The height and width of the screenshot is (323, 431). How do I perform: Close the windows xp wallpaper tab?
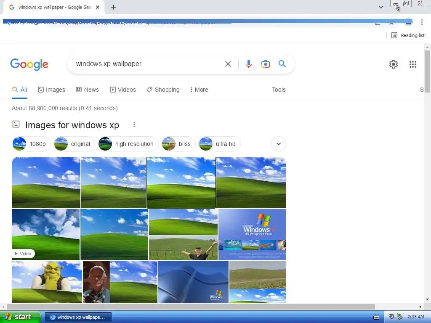click(x=98, y=7)
